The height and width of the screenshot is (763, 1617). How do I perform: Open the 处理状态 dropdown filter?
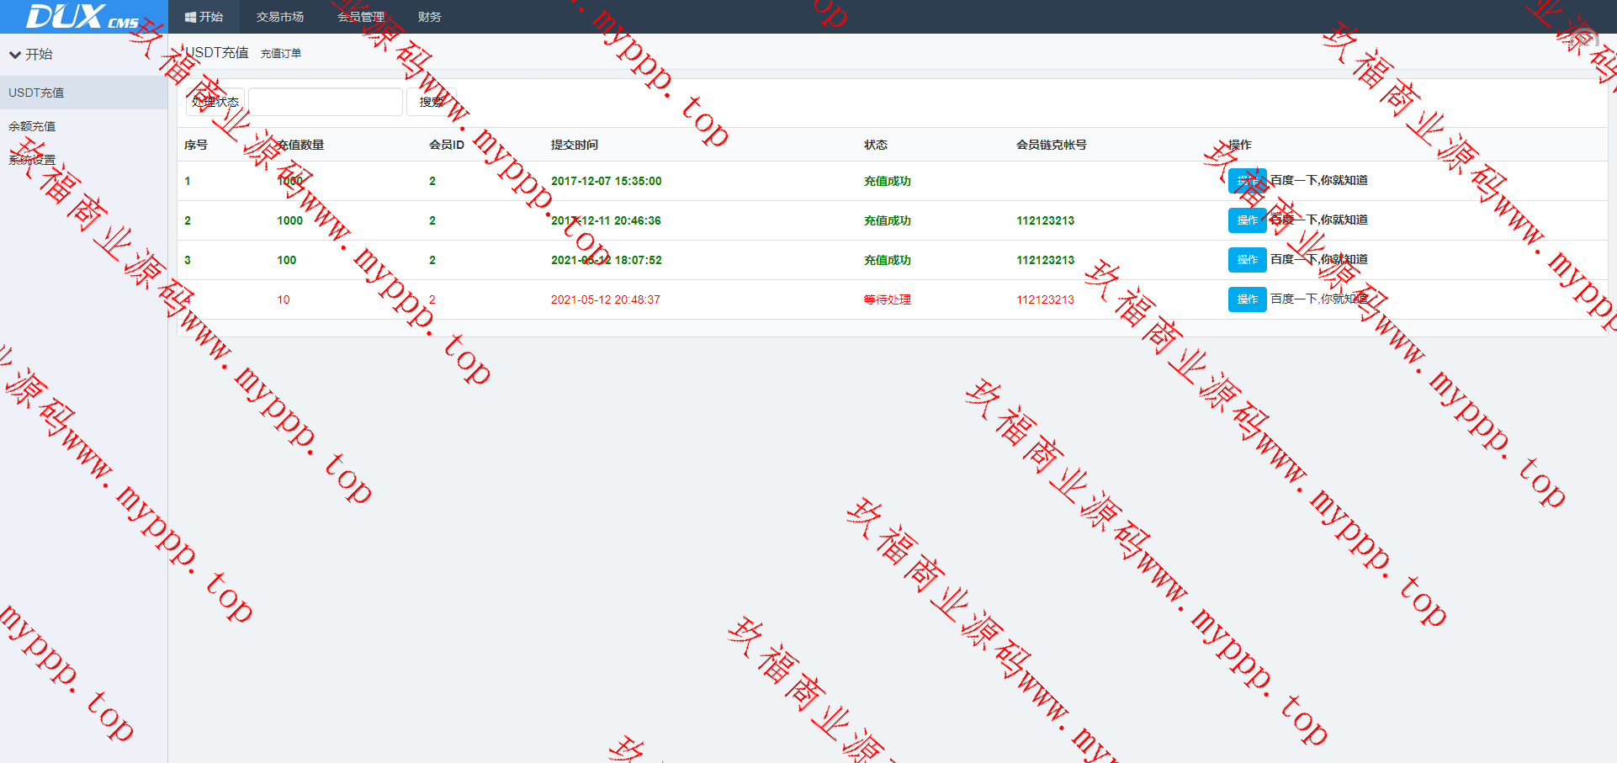pyautogui.click(x=215, y=102)
